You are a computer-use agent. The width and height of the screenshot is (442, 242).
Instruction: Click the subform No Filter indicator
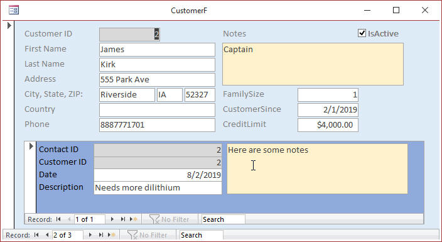tap(169, 219)
